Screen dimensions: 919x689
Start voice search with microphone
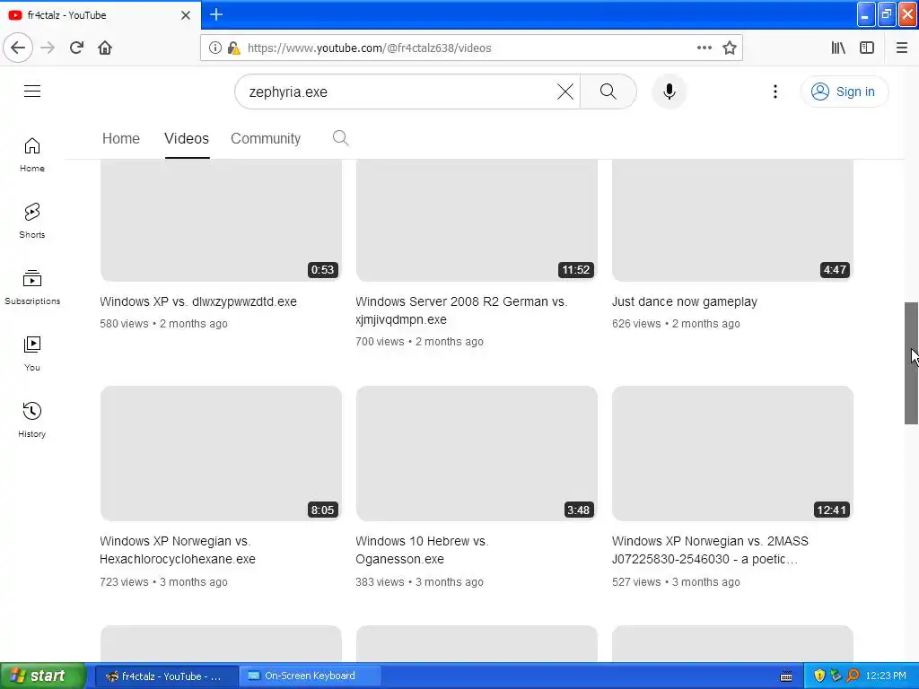click(669, 92)
